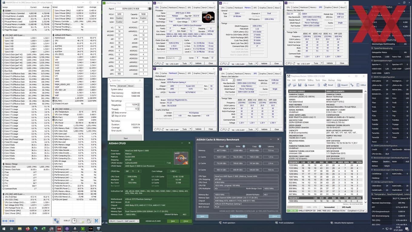Click Thaiphoon Burner wrench tool icon

[x=352, y=85]
